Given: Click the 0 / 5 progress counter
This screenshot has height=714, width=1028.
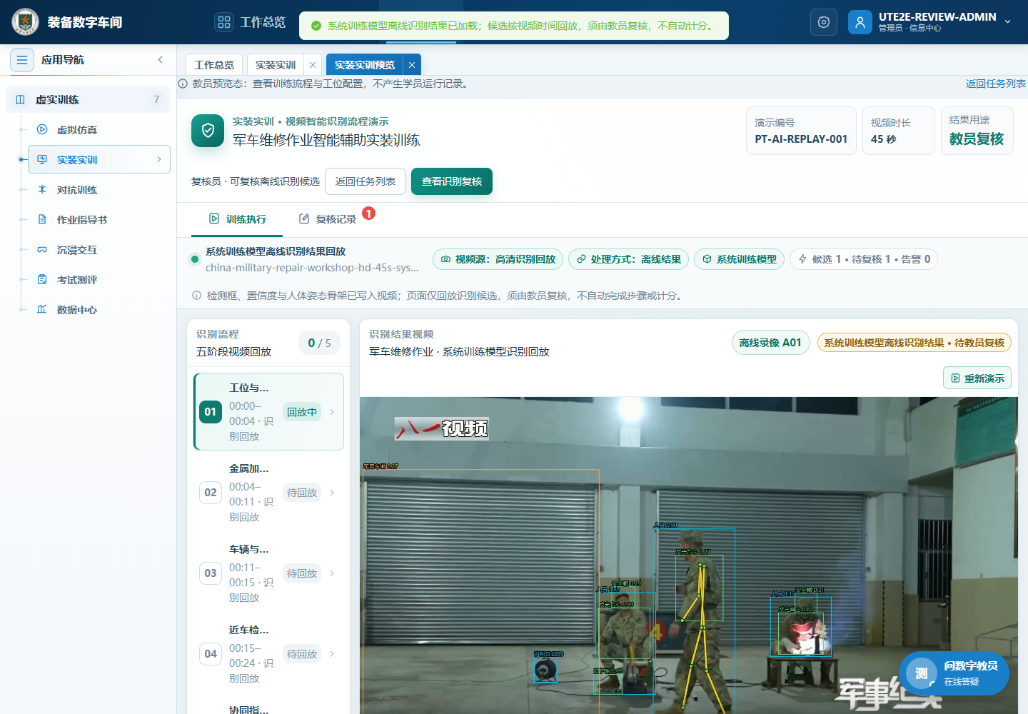Looking at the screenshot, I should click(319, 343).
